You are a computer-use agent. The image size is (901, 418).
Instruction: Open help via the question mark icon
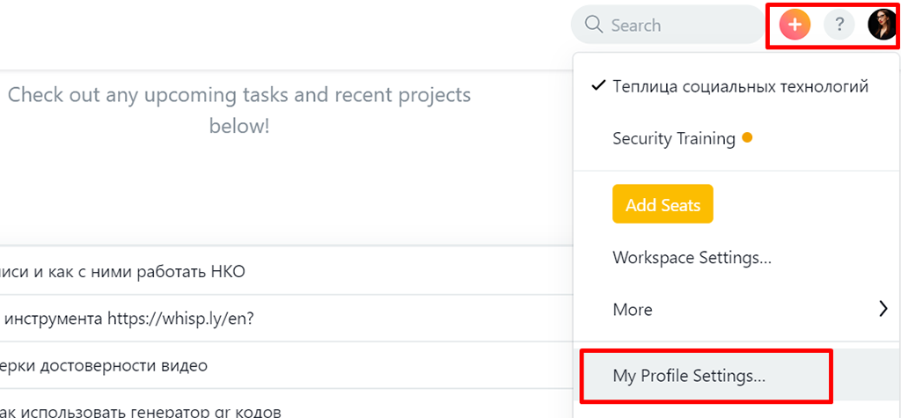click(x=839, y=25)
